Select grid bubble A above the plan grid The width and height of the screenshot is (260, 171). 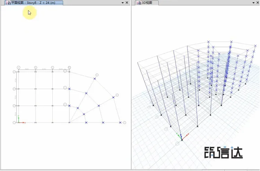pyautogui.click(x=19, y=67)
